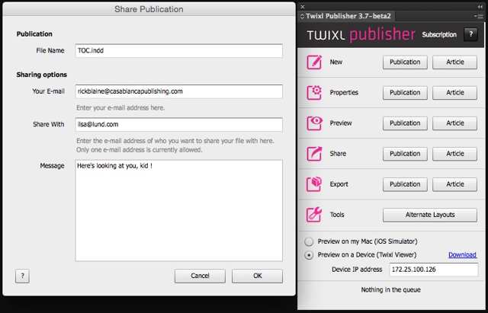Click Share Publication button in panel

pyautogui.click(x=405, y=154)
